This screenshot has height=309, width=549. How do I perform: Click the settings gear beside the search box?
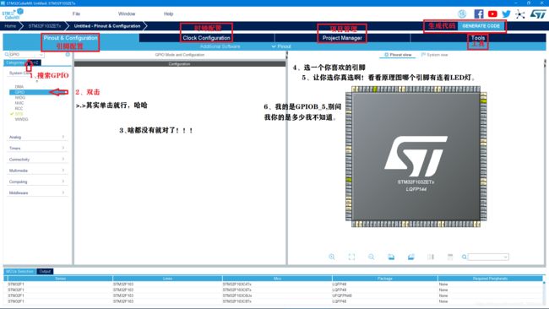tap(68, 55)
